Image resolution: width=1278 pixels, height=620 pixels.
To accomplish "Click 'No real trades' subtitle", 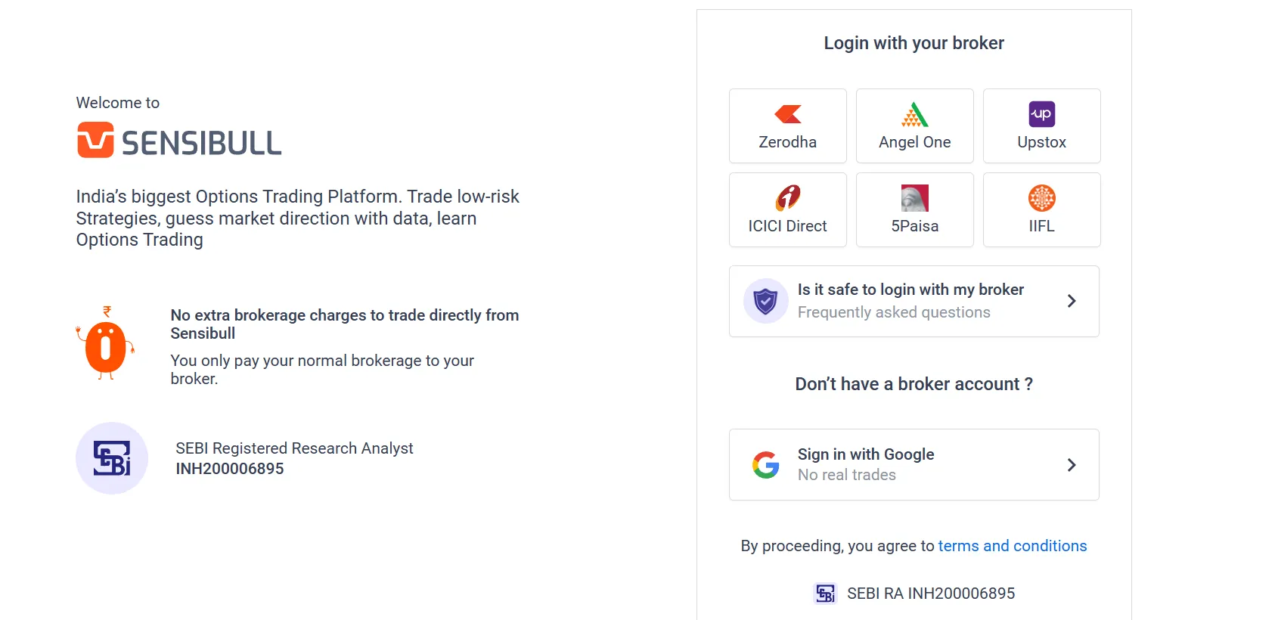I will tap(847, 475).
